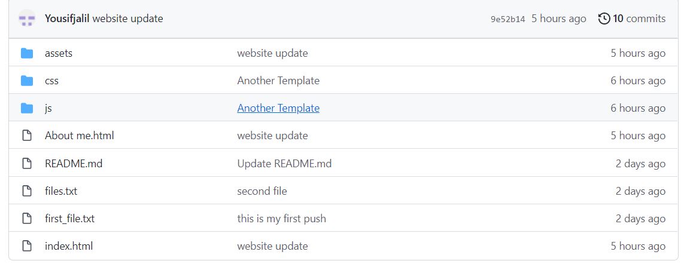The width and height of the screenshot is (681, 270).
Task: Click the index.html file icon
Action: pyautogui.click(x=27, y=246)
